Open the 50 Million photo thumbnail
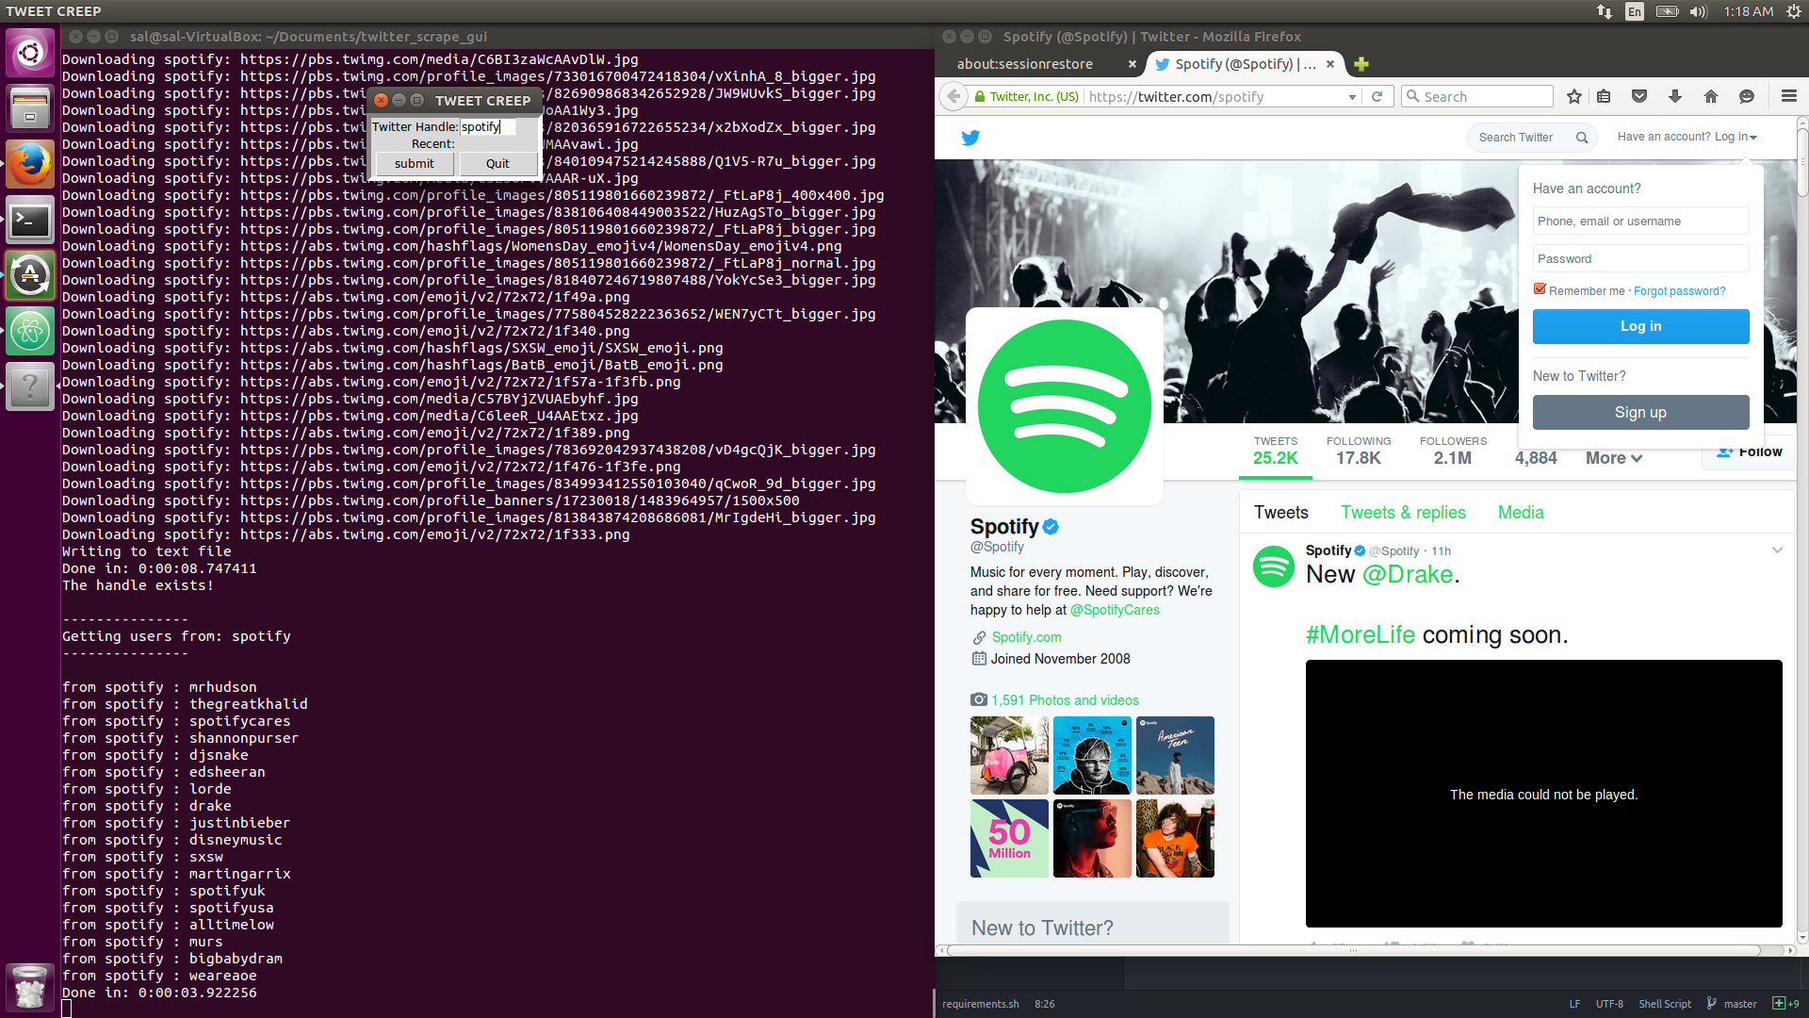Viewport: 1809px width, 1018px height. tap(1009, 839)
